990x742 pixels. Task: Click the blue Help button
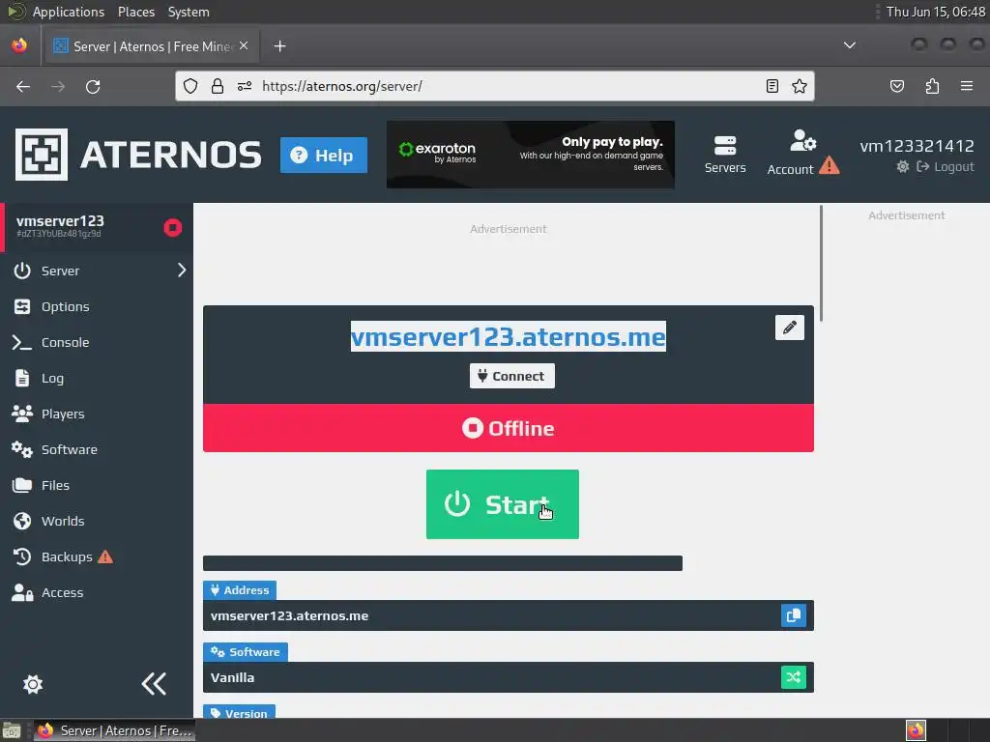click(324, 156)
